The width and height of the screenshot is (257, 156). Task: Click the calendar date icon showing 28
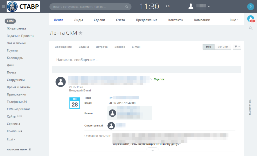[x=75, y=103]
